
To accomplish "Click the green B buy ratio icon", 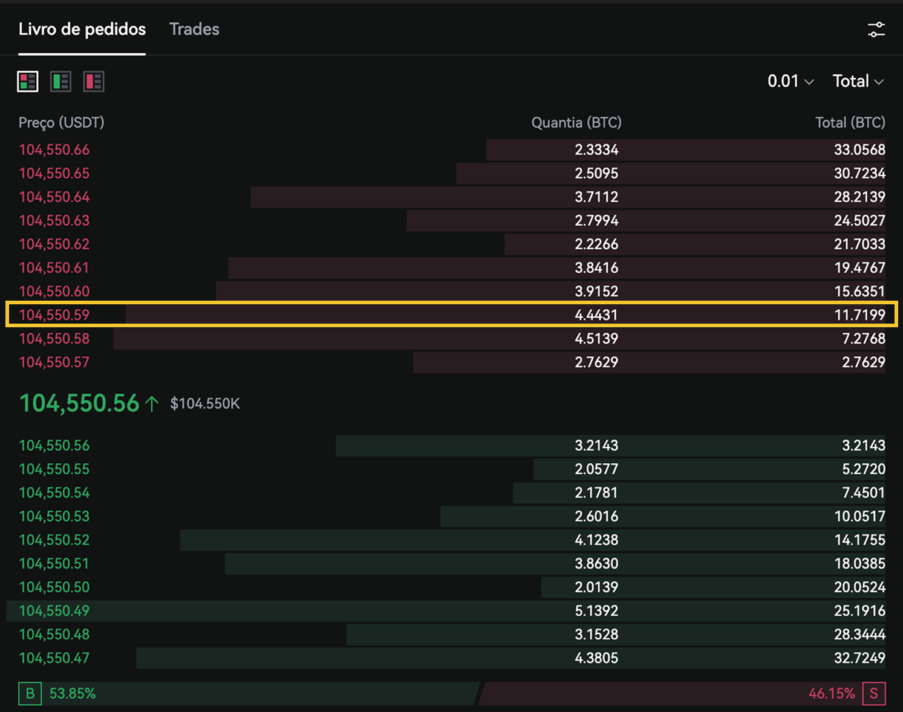I will [x=30, y=693].
